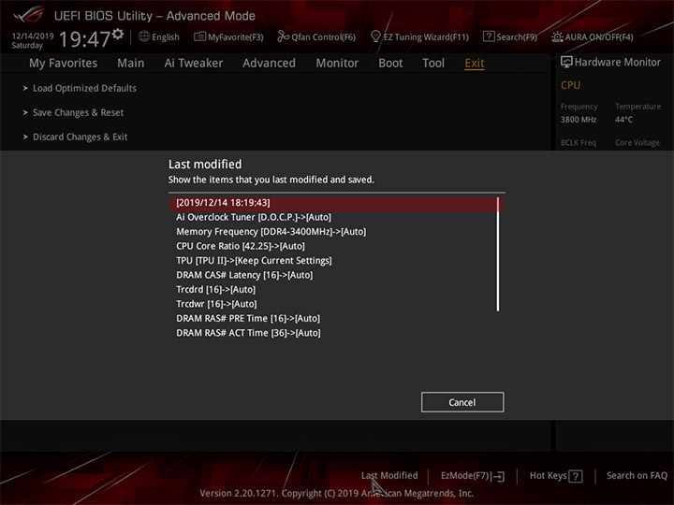Switch to the Boot tab

pos(390,64)
